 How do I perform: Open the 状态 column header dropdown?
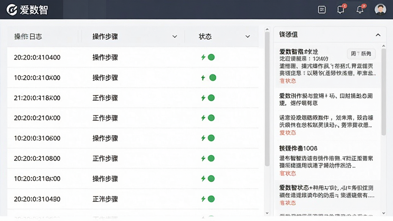[x=248, y=36]
